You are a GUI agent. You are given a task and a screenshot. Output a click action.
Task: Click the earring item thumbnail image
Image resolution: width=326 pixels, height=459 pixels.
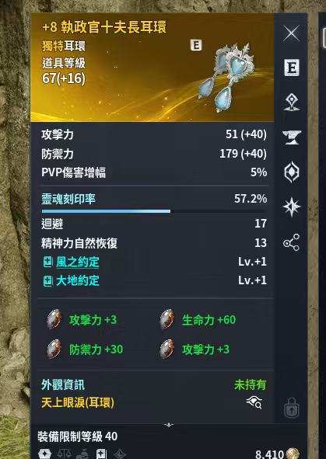227,78
